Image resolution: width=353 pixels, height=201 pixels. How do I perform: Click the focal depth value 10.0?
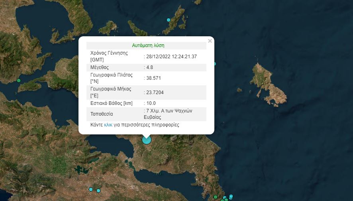tap(151, 103)
